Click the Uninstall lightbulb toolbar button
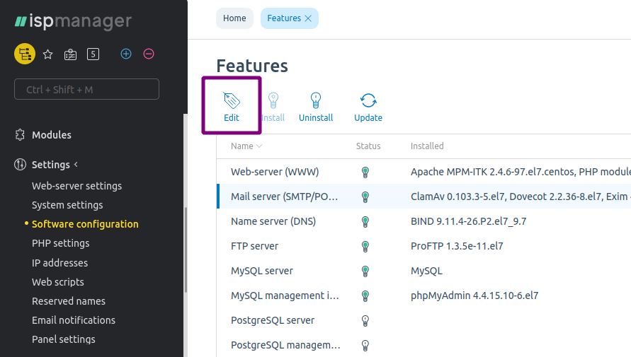This screenshot has height=357, width=631. click(x=316, y=107)
